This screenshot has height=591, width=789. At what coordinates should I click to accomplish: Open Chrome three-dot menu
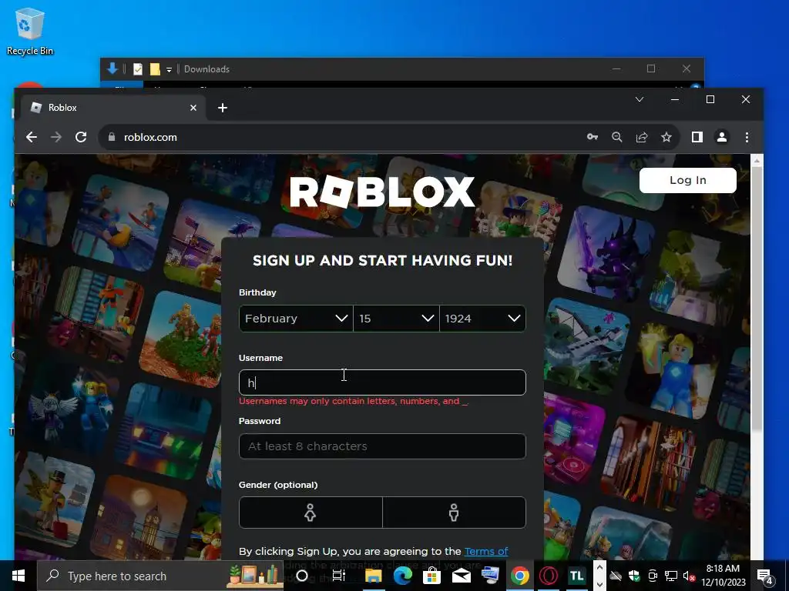click(x=747, y=137)
